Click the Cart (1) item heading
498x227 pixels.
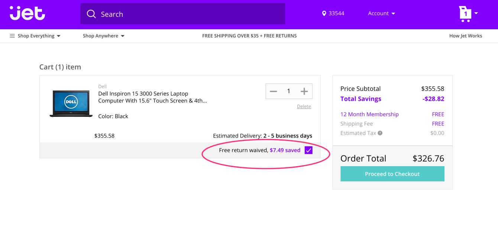pos(60,67)
